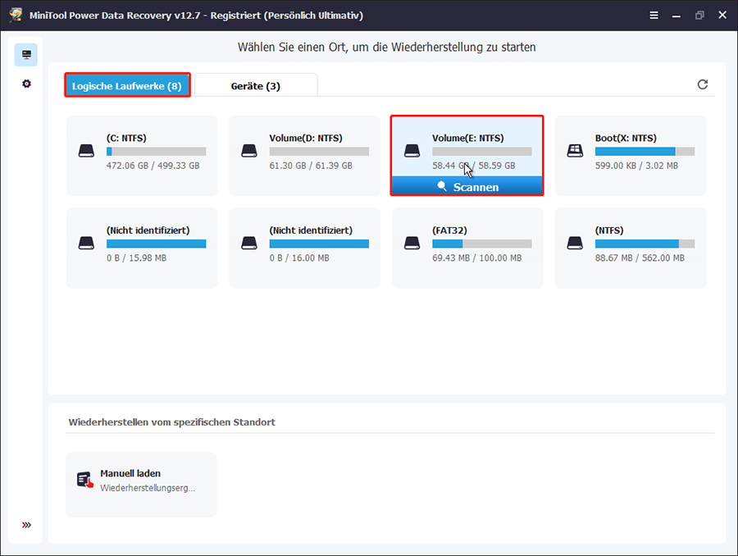738x556 pixels.
Task: Click the Boot(X: NTFS) disk icon
Action: [575, 150]
